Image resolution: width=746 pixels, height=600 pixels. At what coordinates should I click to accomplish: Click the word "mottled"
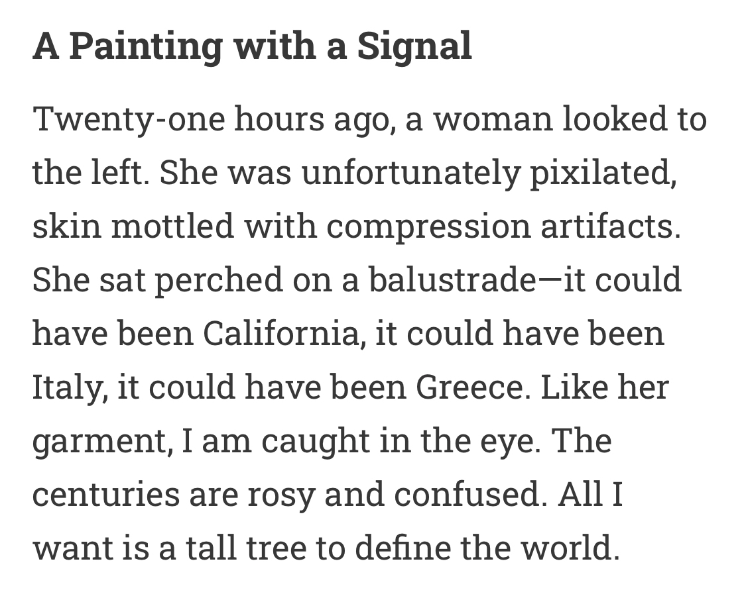tap(172, 226)
